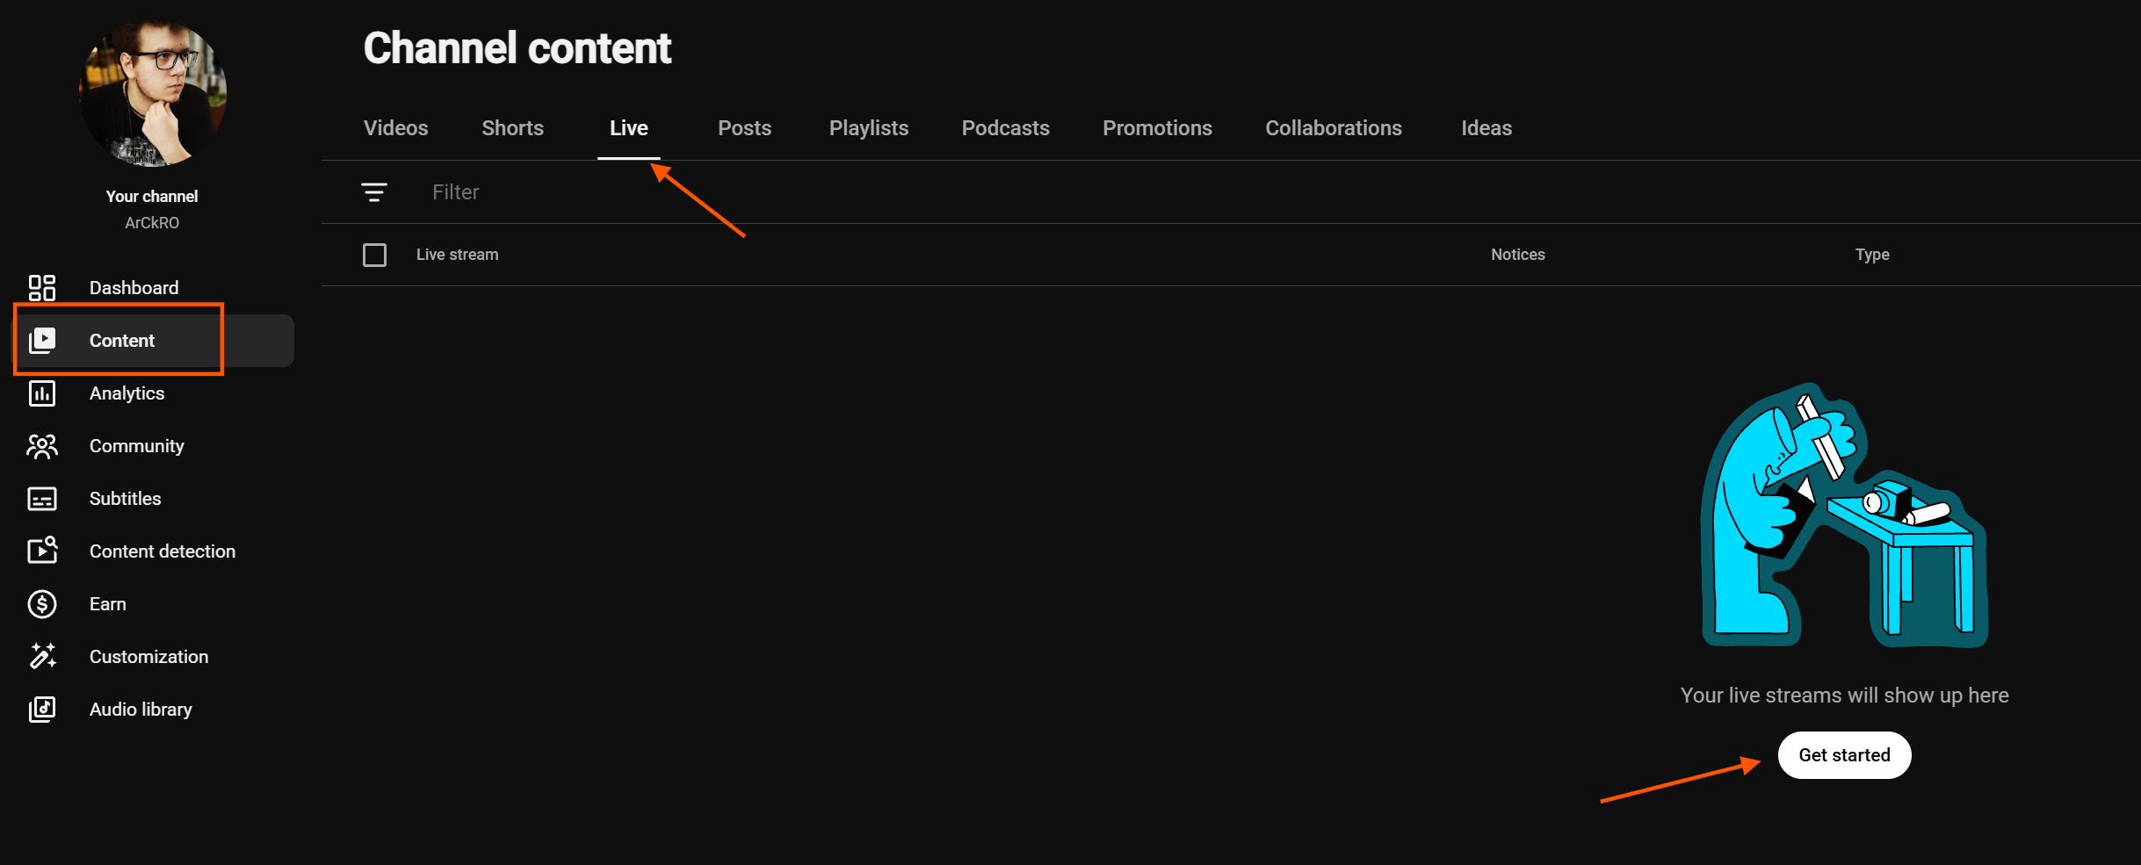Image resolution: width=2141 pixels, height=865 pixels.
Task: Go to the Ideas tab
Action: [x=1486, y=128]
